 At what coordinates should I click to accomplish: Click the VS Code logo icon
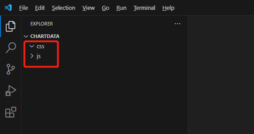coord(8,8)
